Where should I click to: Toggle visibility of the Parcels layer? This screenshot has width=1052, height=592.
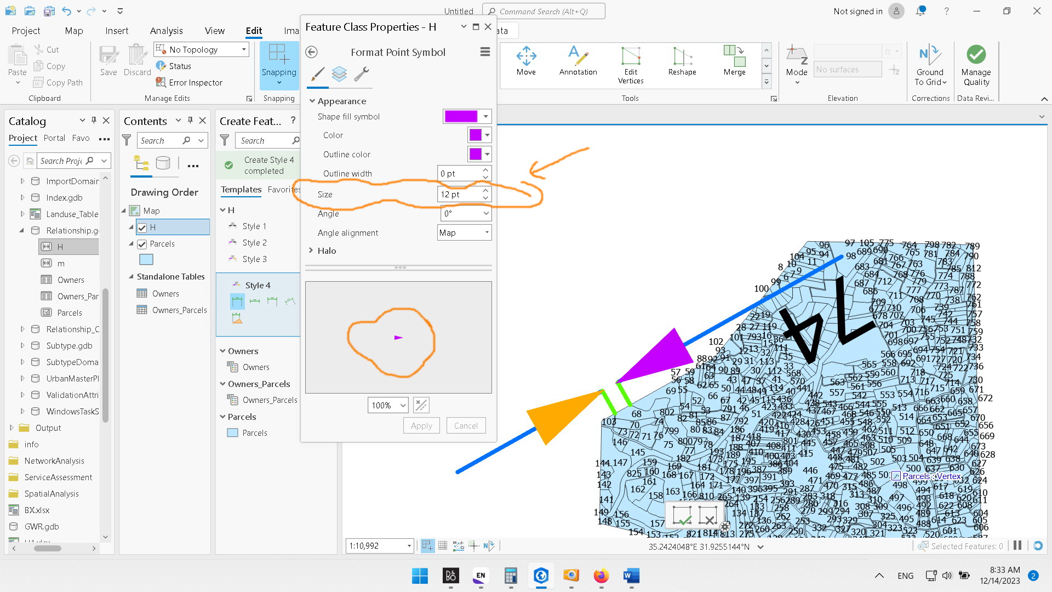[142, 244]
